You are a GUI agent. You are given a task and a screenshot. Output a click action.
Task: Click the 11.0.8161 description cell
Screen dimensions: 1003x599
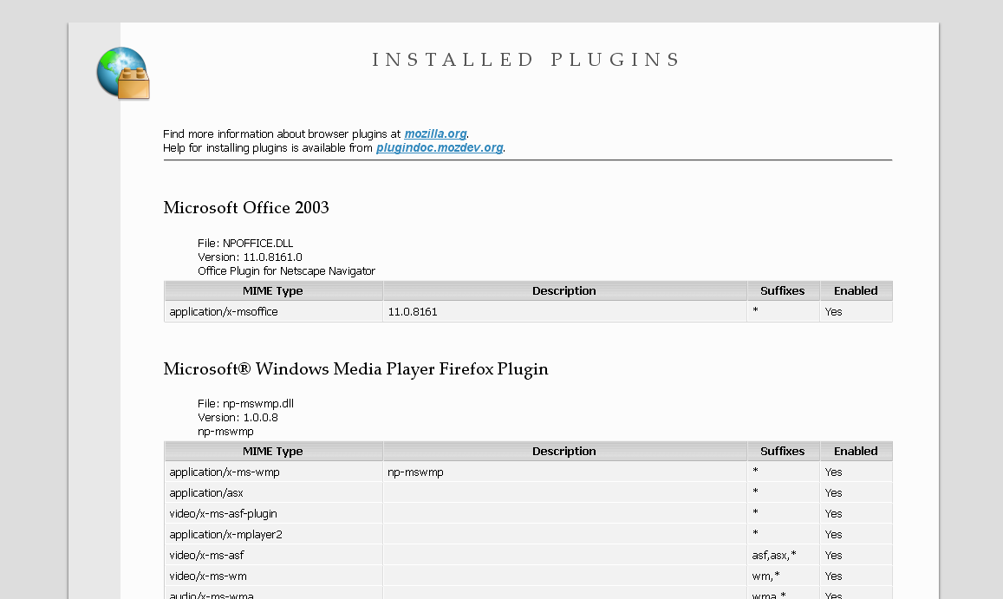coord(565,312)
